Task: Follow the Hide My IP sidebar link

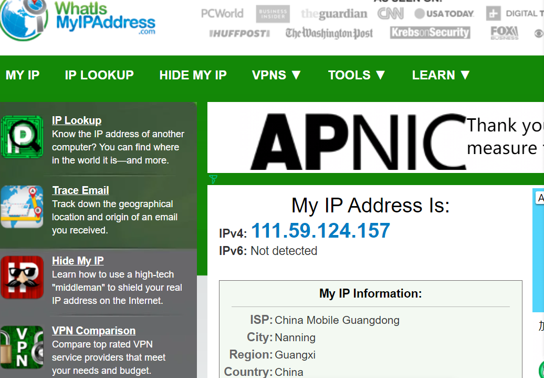Action: tap(78, 261)
